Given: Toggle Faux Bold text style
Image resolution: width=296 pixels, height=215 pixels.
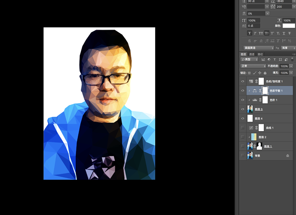Looking at the screenshot, I should tap(250, 33).
